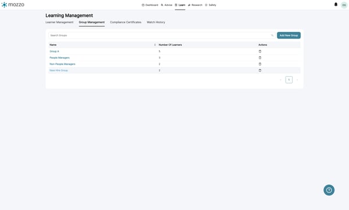349x210 pixels.
Task: Open the Compliance Certificates tab
Action: click(126, 22)
